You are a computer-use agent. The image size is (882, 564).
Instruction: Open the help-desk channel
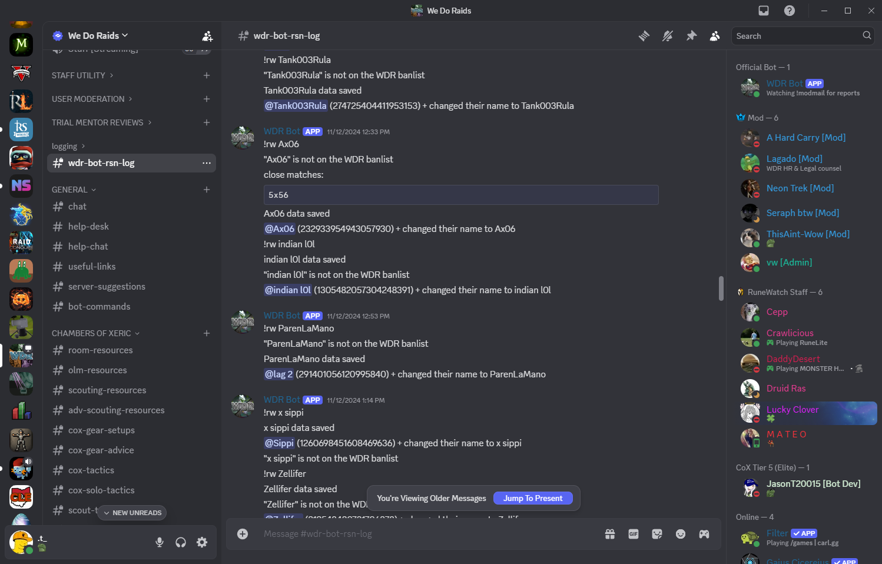131,227
